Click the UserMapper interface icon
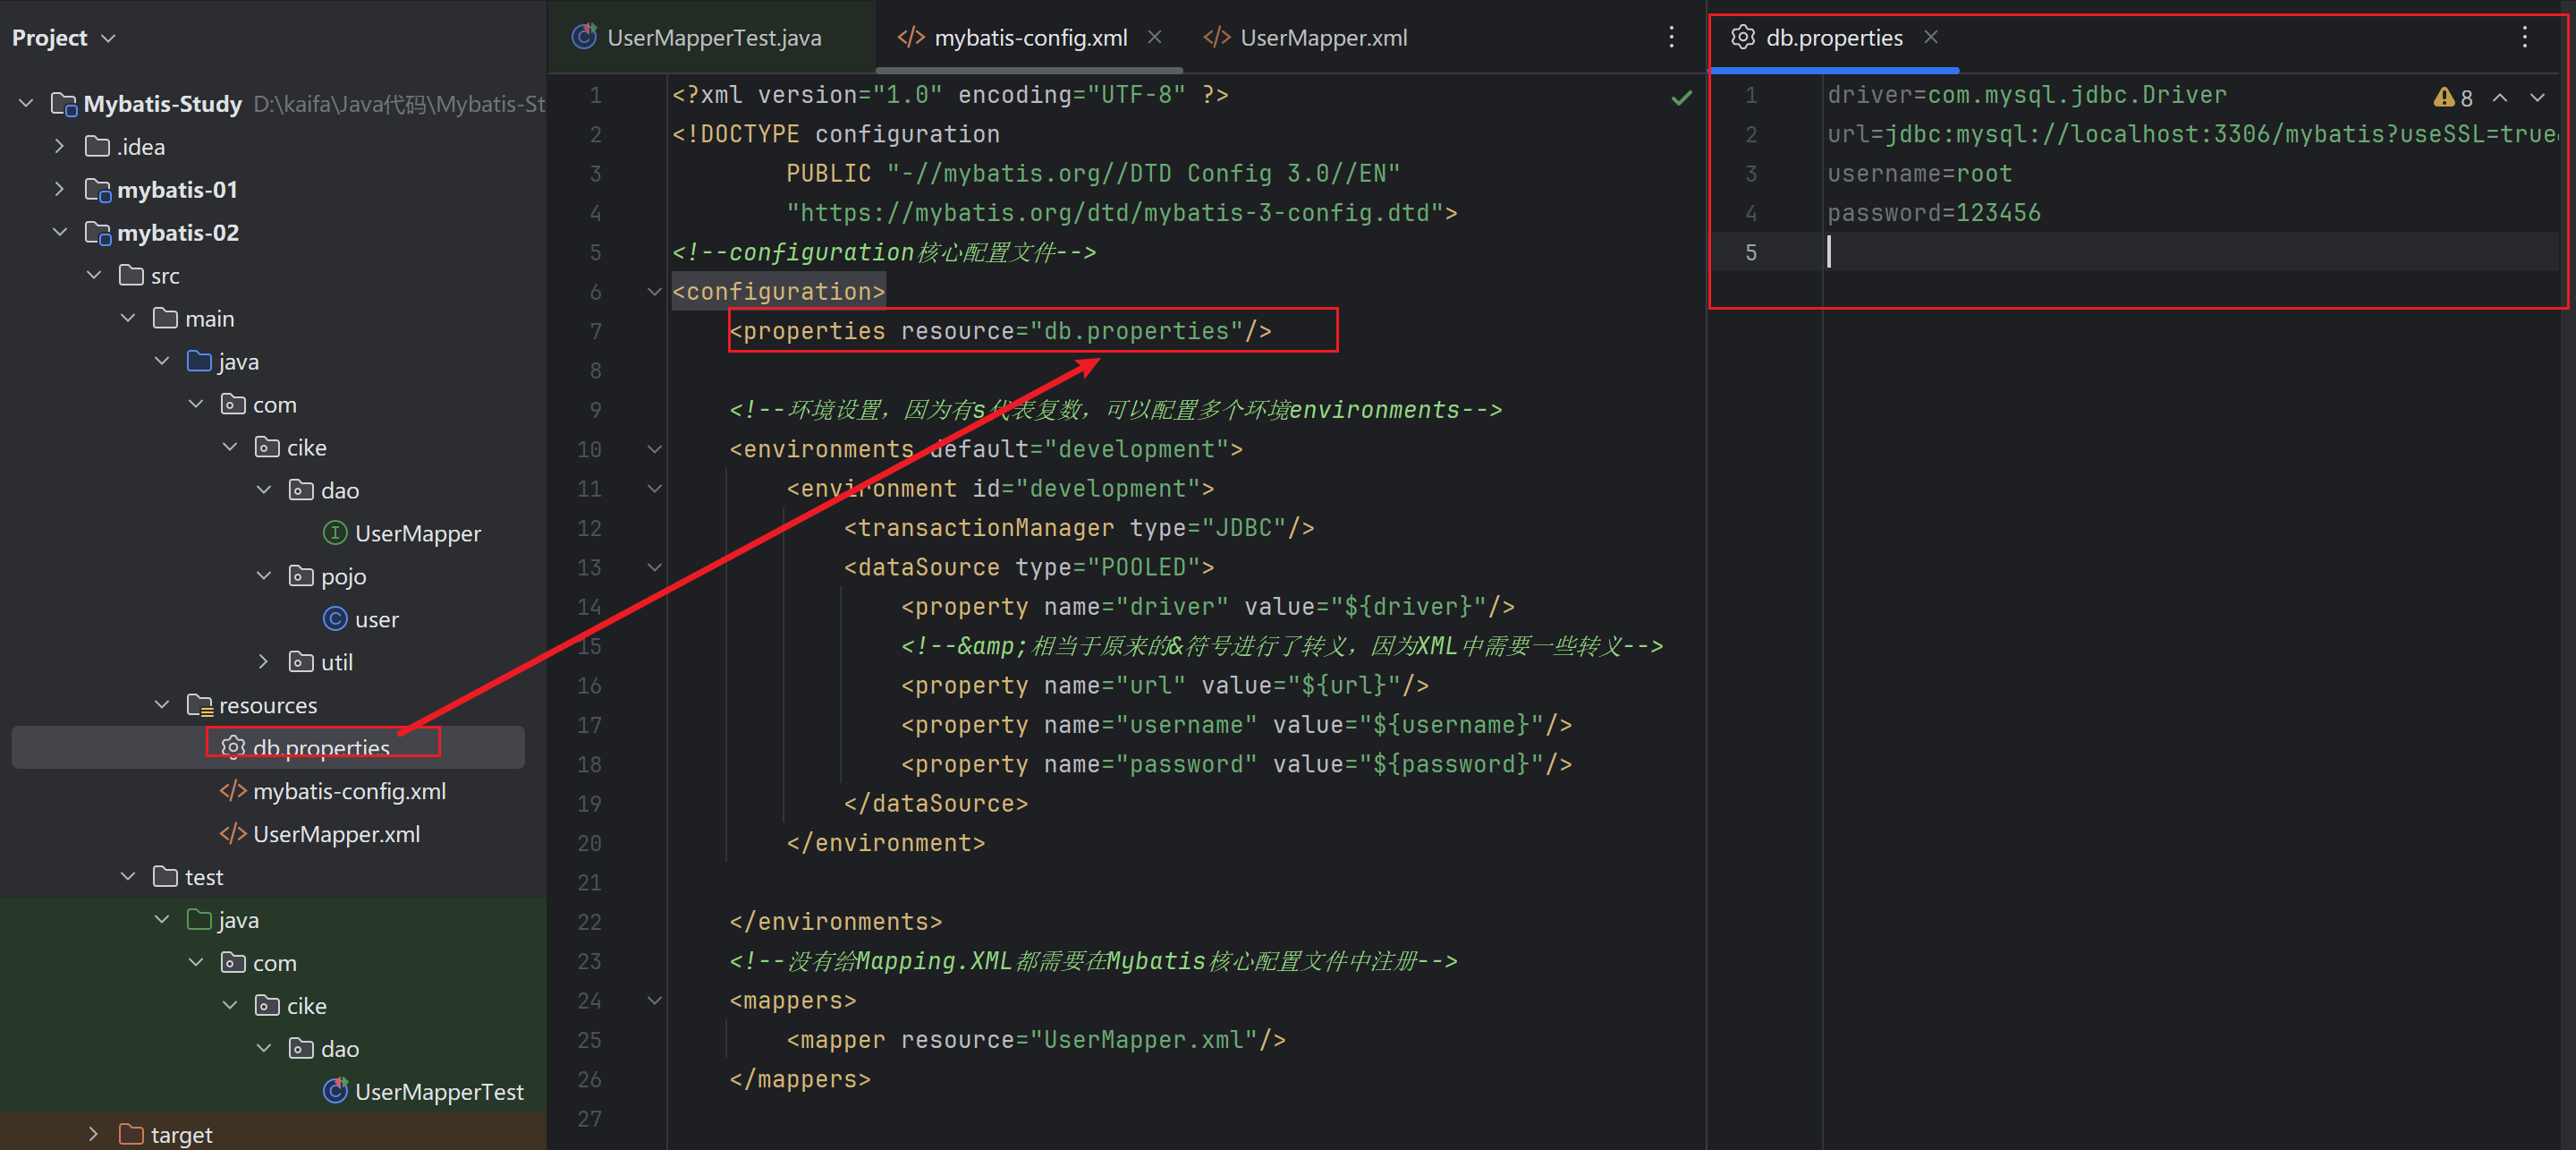The height and width of the screenshot is (1150, 2576). [x=335, y=533]
